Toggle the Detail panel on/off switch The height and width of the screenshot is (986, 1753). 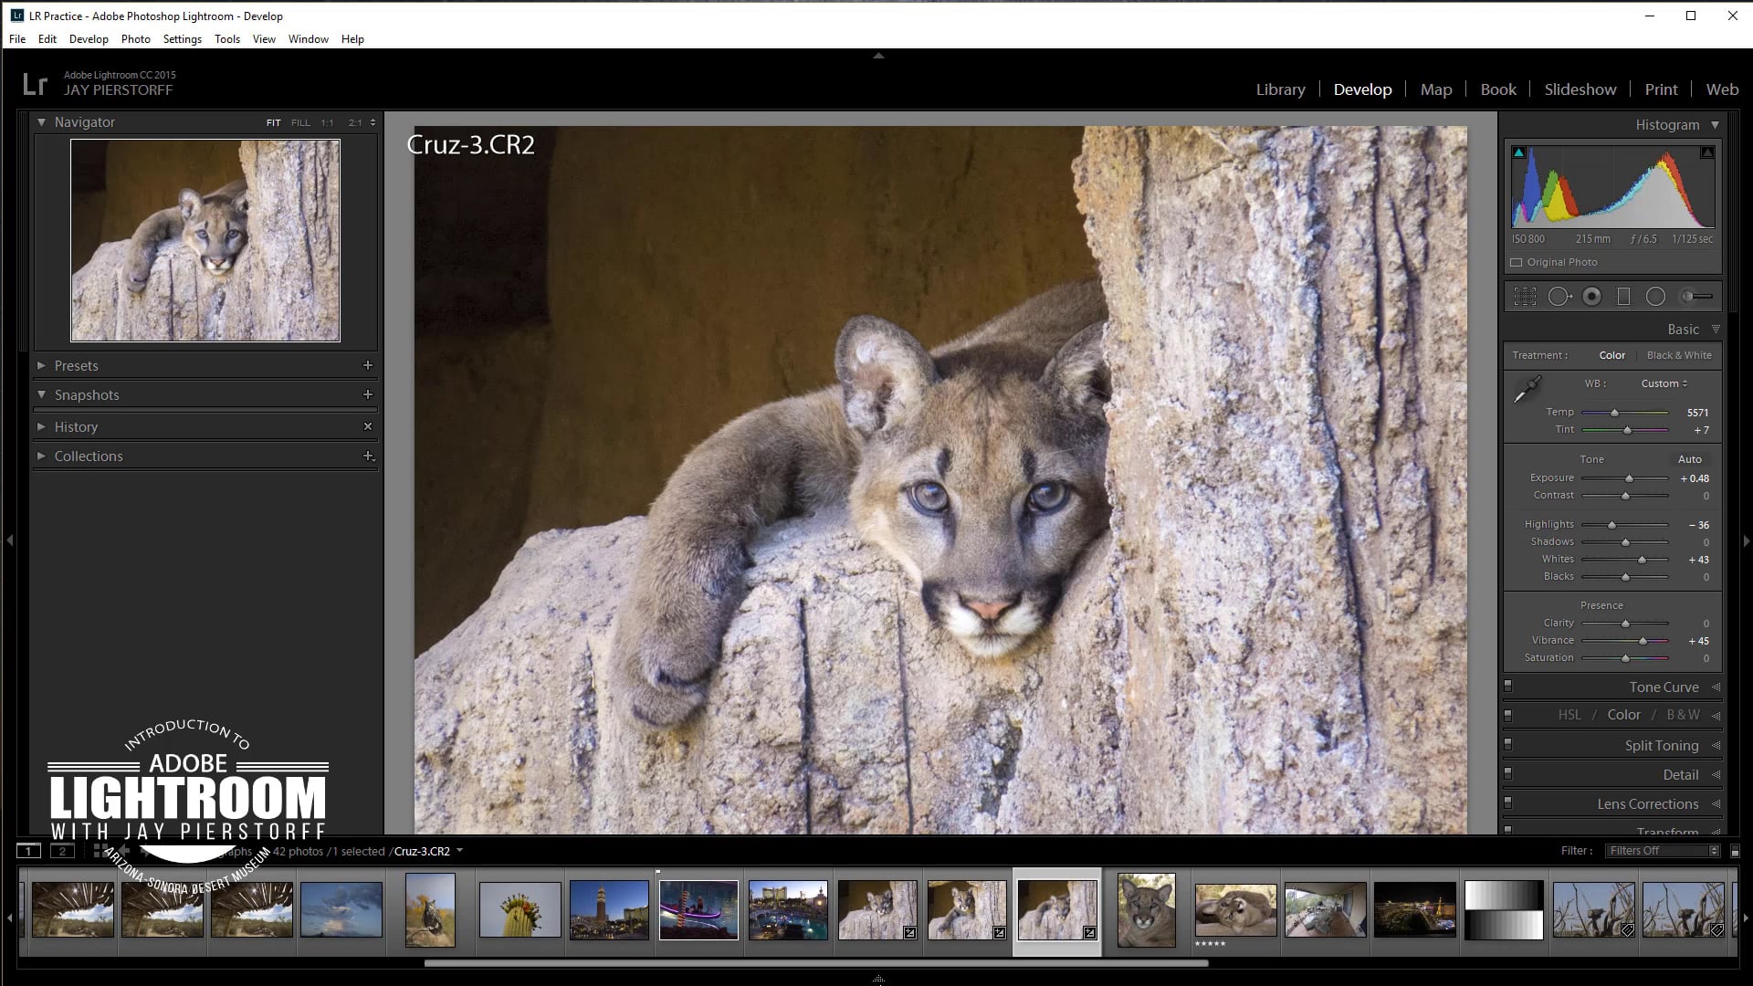1508,773
